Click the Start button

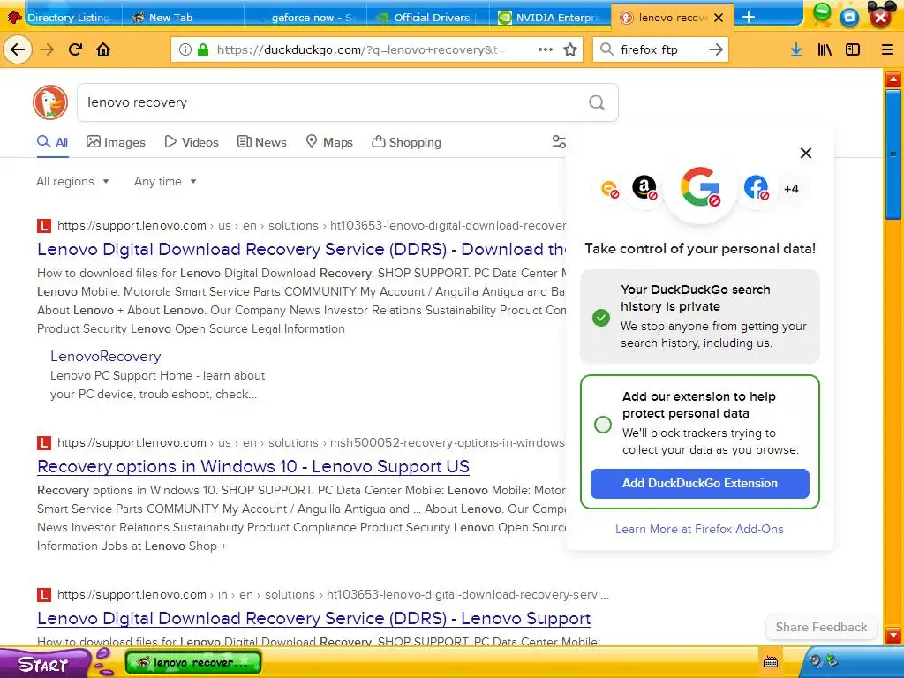[43, 664]
